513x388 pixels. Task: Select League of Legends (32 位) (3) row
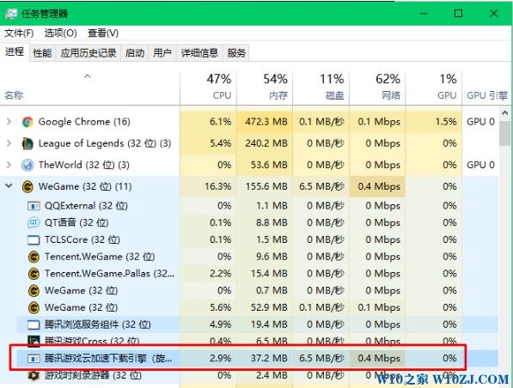click(105, 143)
